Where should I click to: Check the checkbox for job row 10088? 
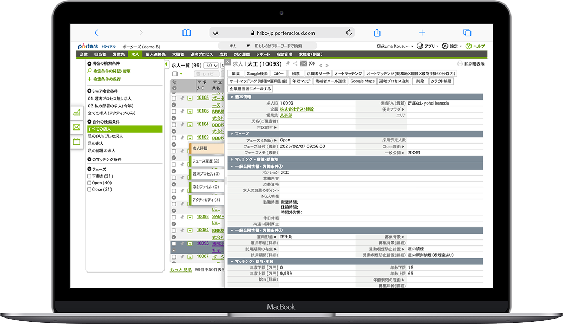(x=174, y=217)
